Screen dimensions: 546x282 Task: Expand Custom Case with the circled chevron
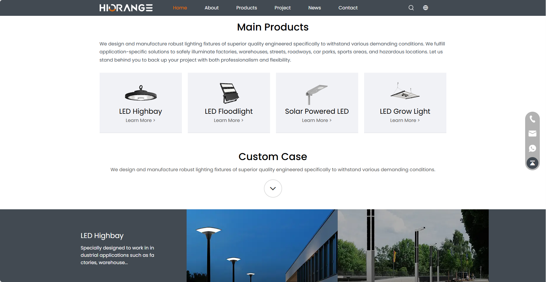273,188
